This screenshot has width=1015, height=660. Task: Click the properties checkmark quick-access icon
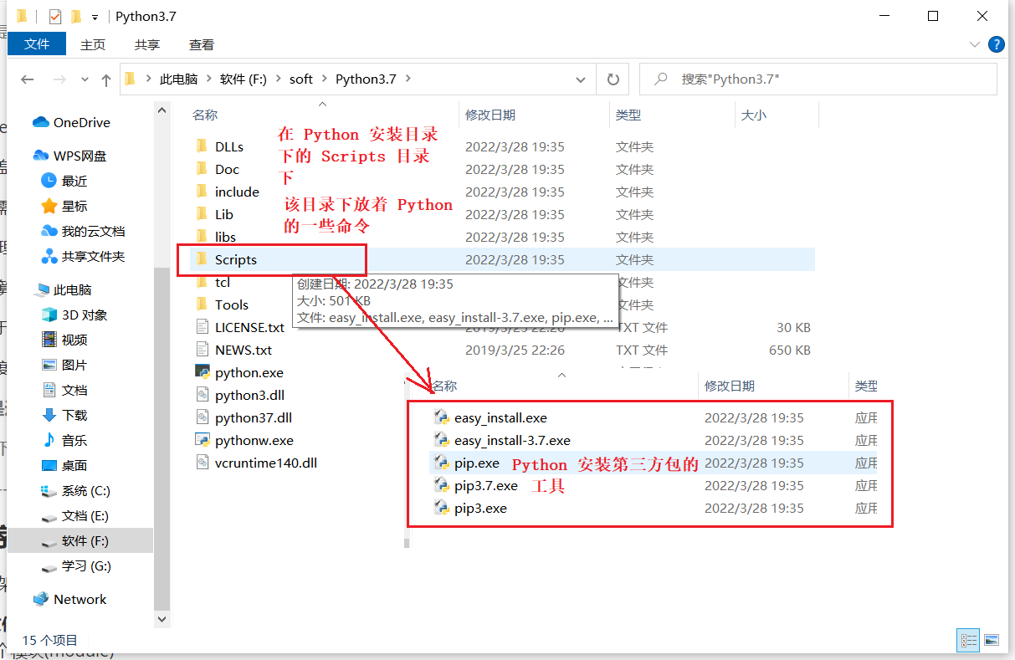pyautogui.click(x=55, y=17)
